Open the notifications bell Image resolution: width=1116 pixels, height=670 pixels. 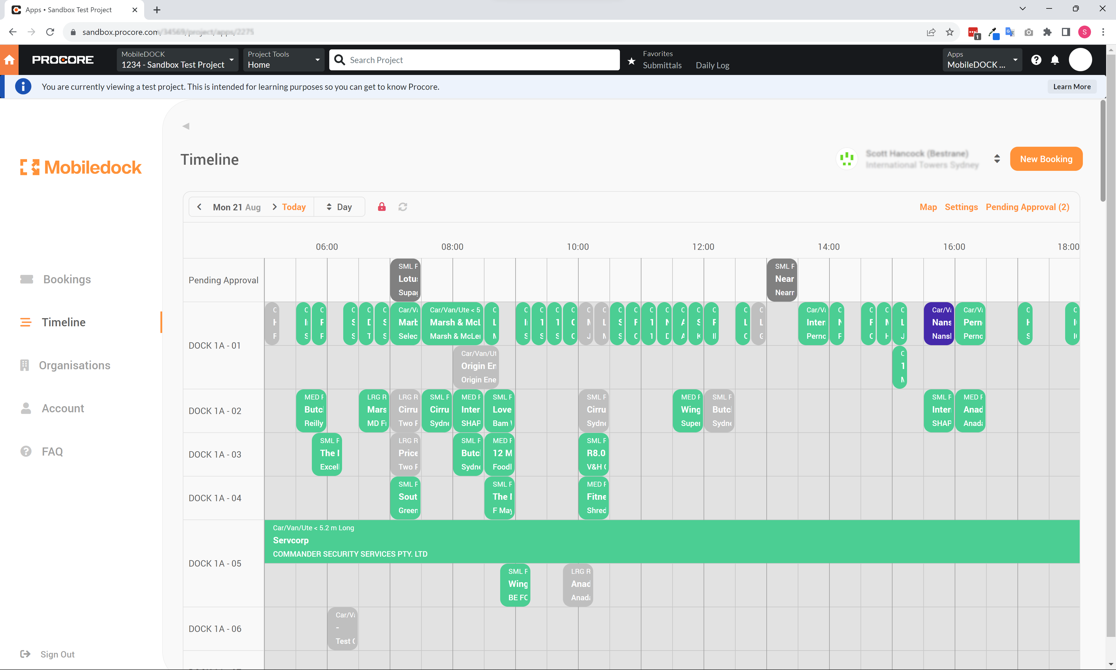[x=1055, y=60]
